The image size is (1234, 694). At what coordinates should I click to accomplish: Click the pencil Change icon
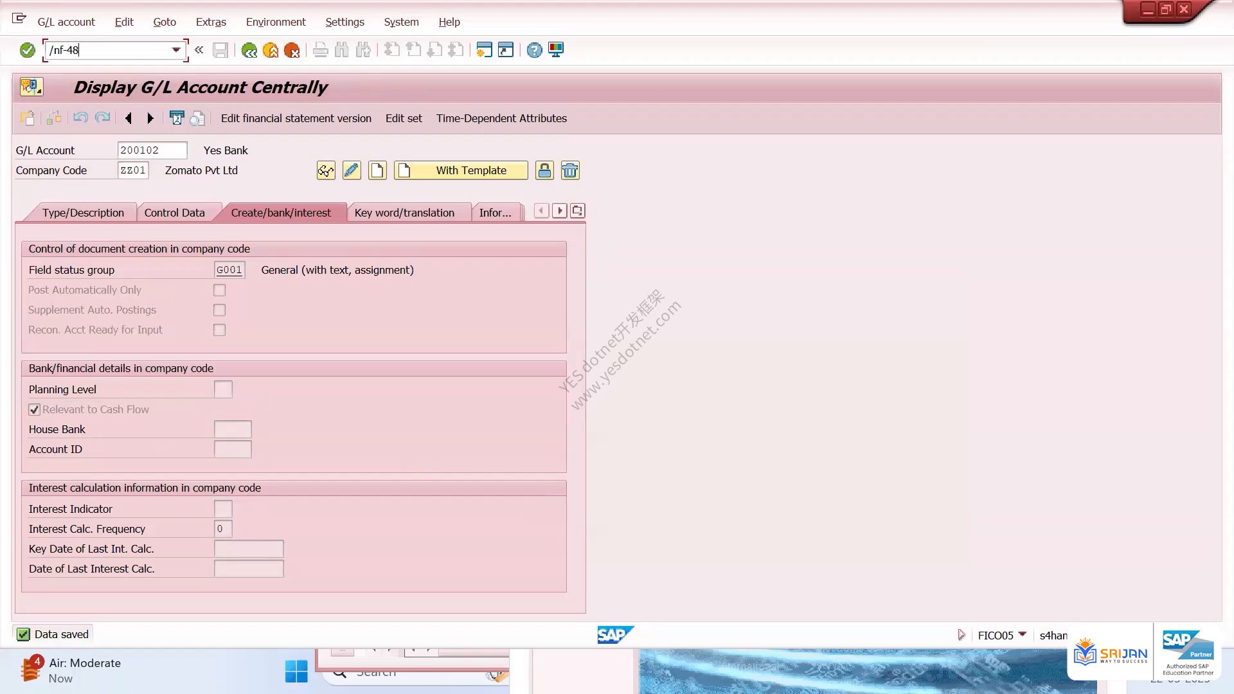(x=352, y=170)
